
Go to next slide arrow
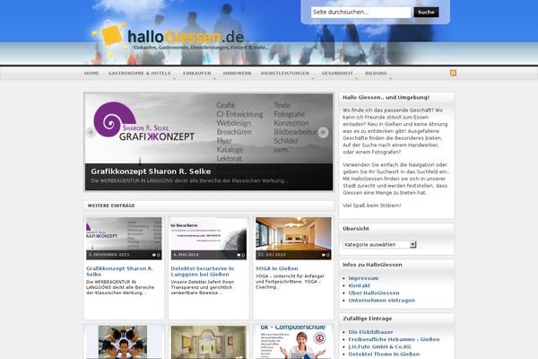click(323, 132)
